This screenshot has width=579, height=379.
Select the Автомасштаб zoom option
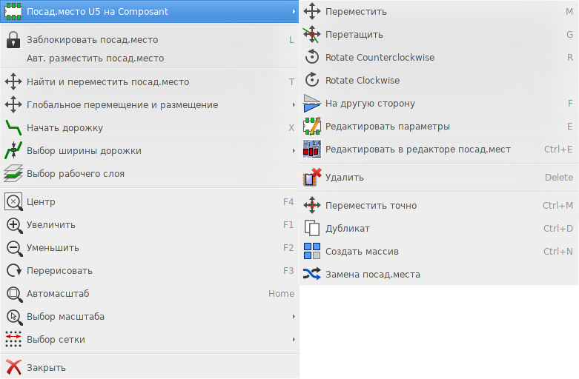(x=150, y=293)
